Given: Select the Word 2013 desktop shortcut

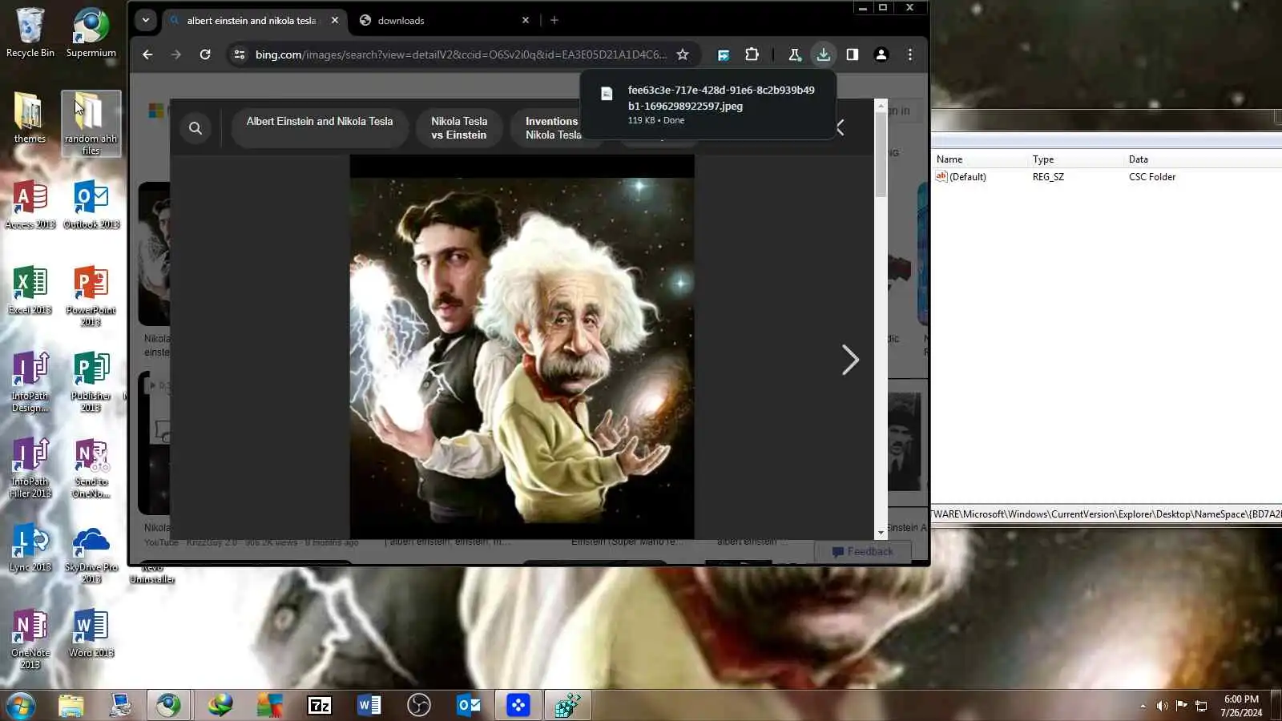Looking at the screenshot, I should point(91,634).
